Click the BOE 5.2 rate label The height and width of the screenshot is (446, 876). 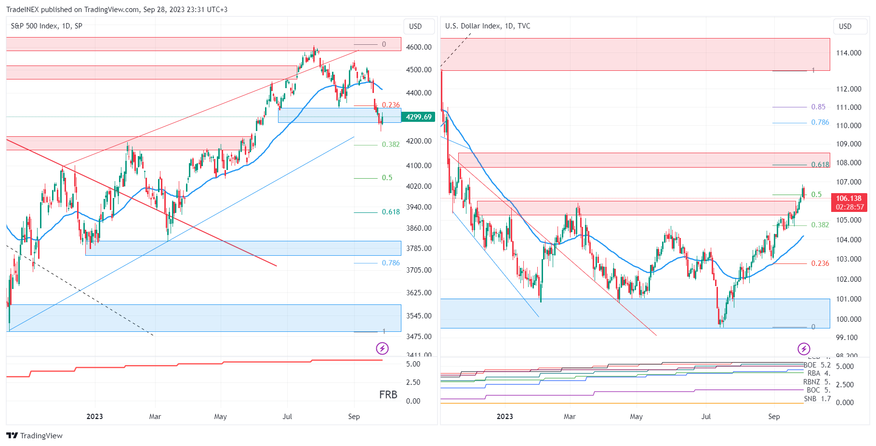(x=817, y=365)
